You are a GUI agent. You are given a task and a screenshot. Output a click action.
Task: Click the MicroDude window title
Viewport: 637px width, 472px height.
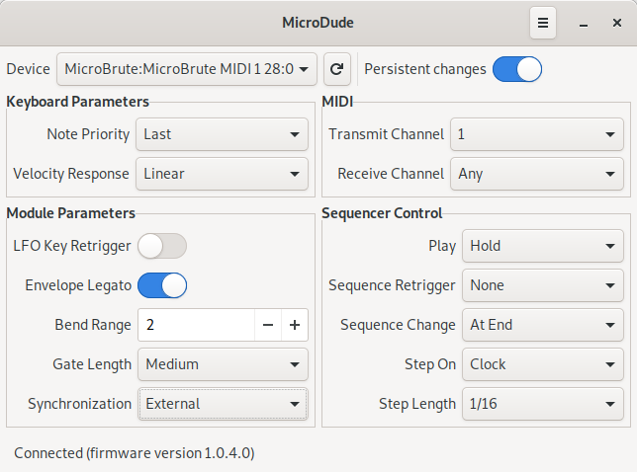[318, 23]
